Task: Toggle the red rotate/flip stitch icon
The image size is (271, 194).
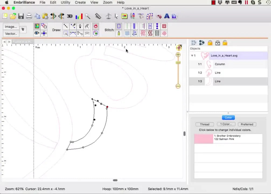Action: (x=96, y=26)
